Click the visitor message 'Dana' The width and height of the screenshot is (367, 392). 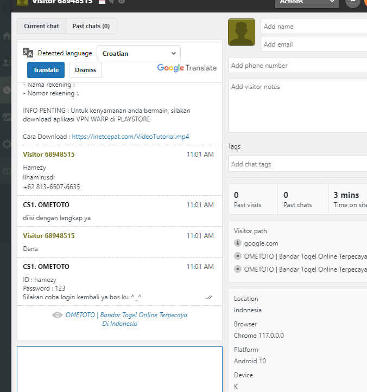coord(30,249)
